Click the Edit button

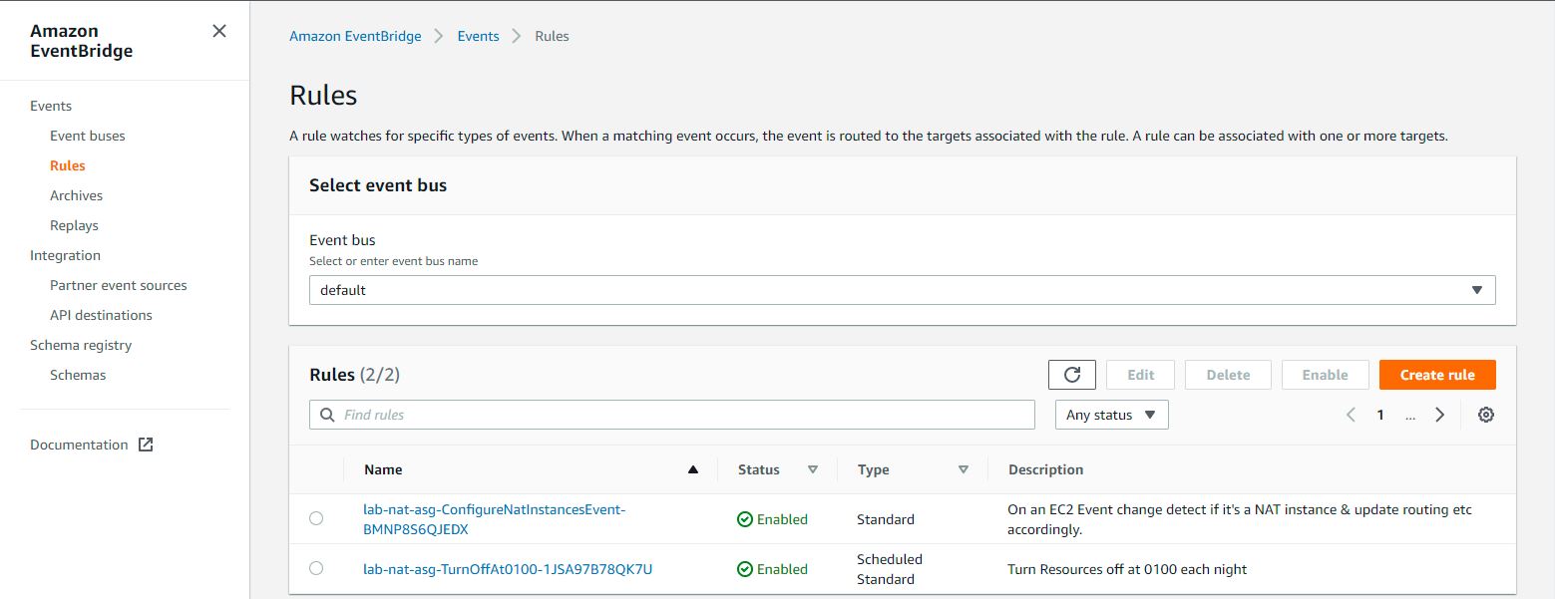pyautogui.click(x=1140, y=375)
